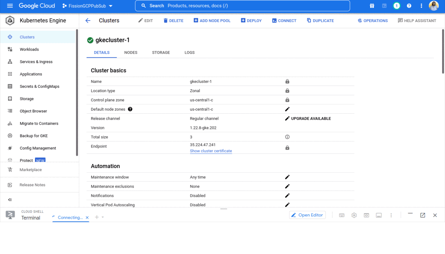This screenshot has width=445, height=254.
Task: Click Show cluster certificate link
Action: tap(211, 151)
